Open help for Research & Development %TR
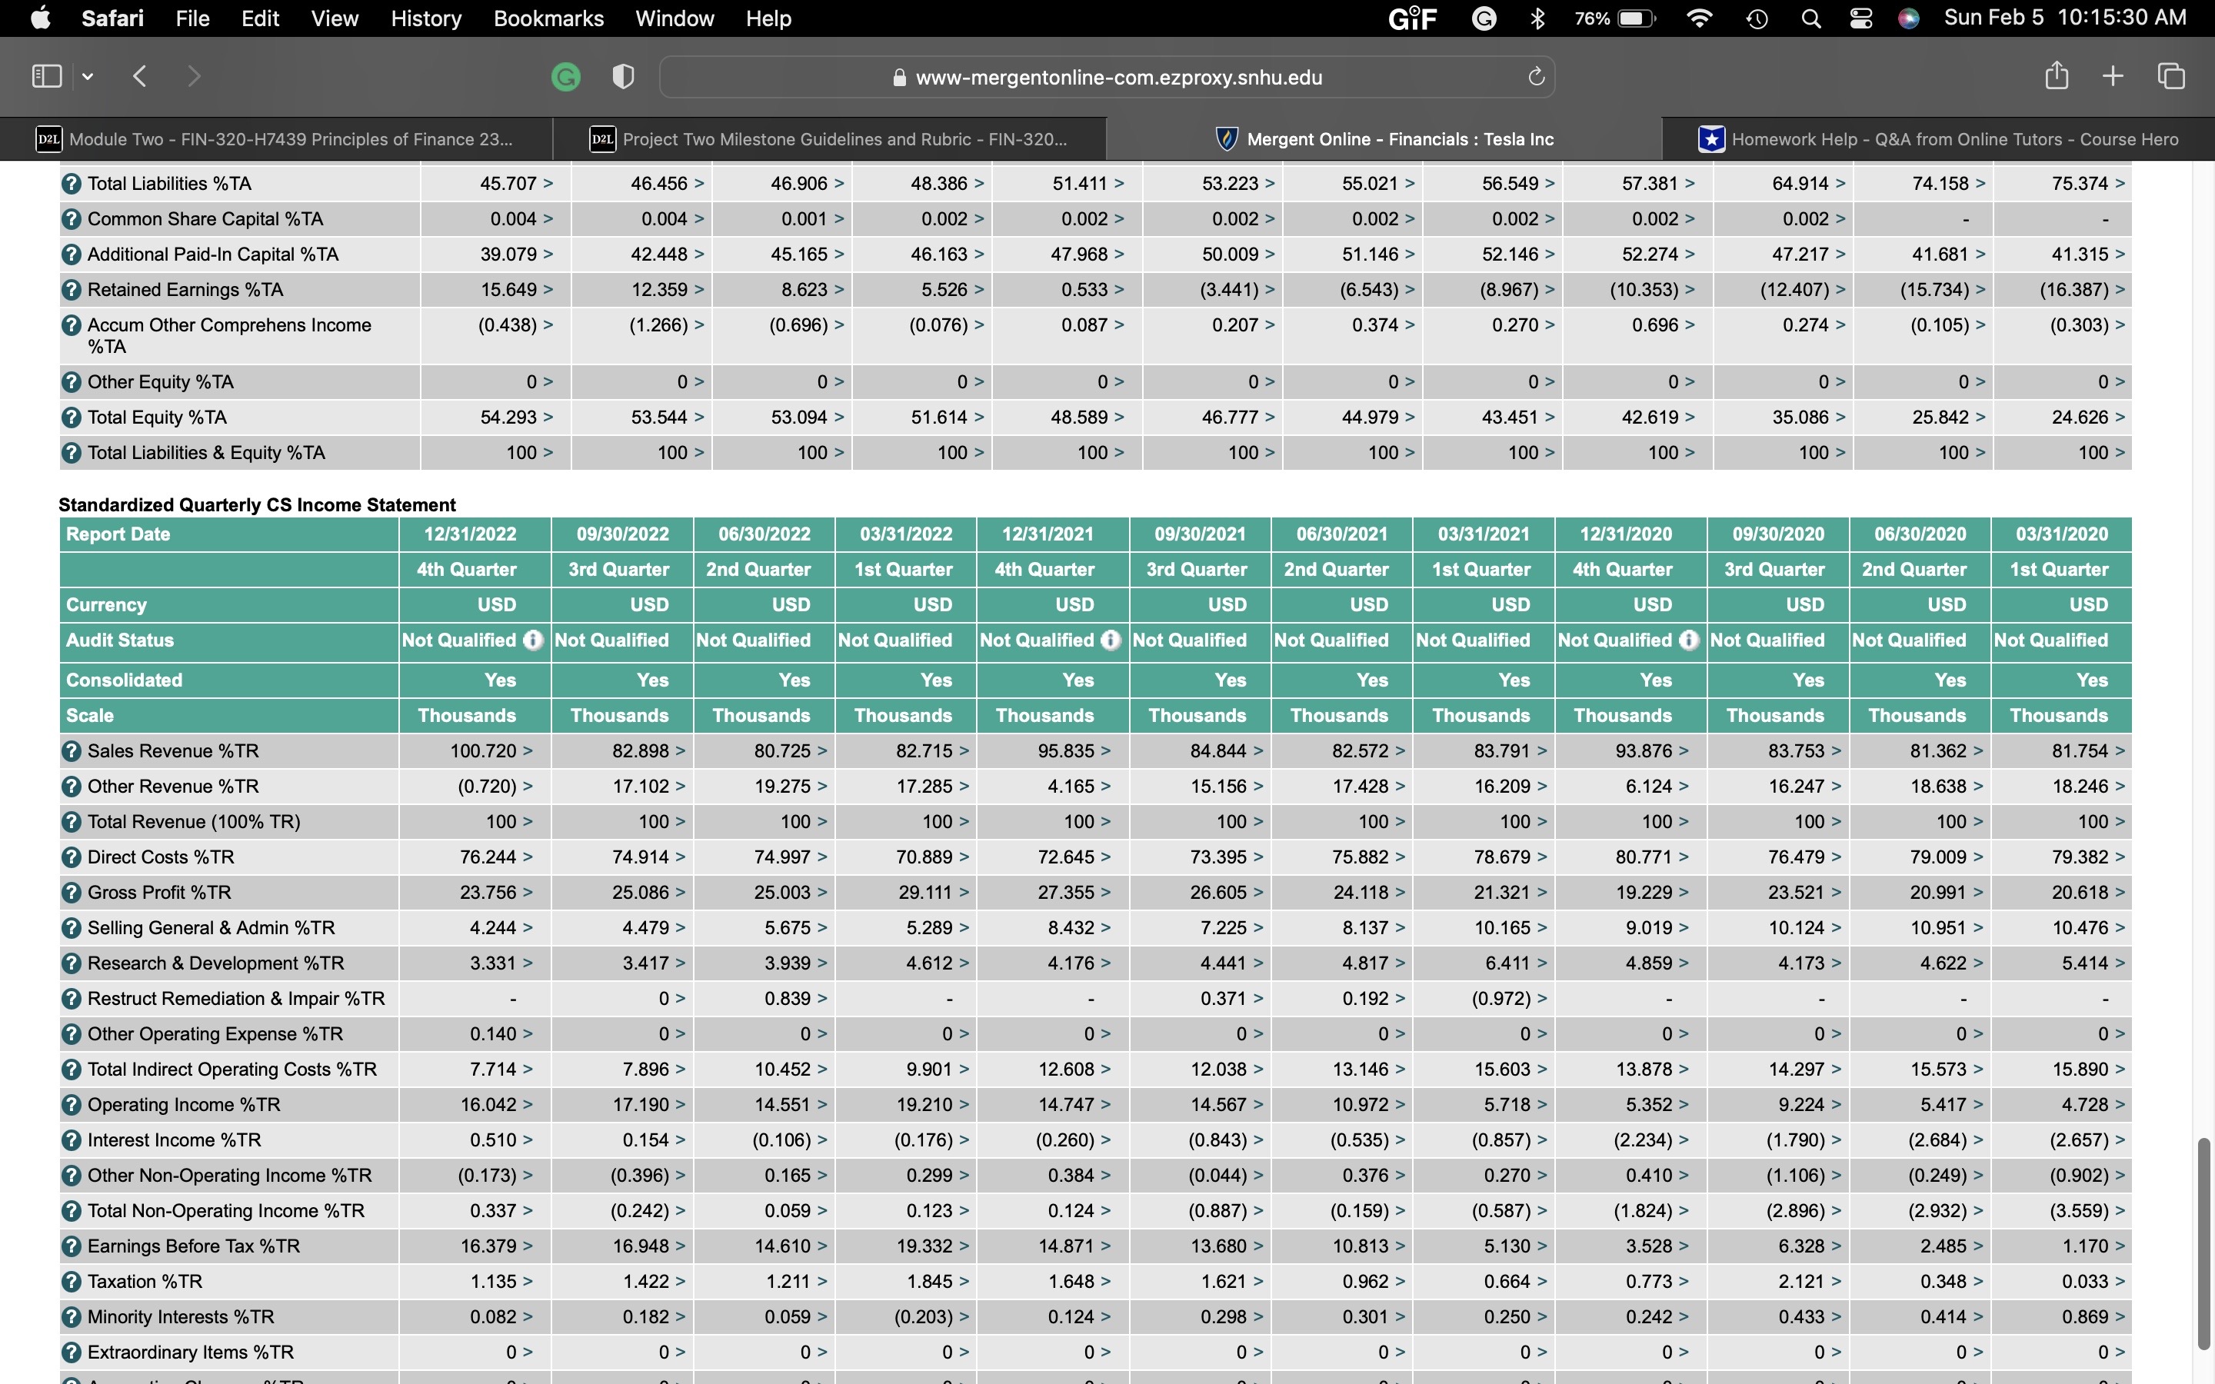The image size is (2215, 1384). 72,964
